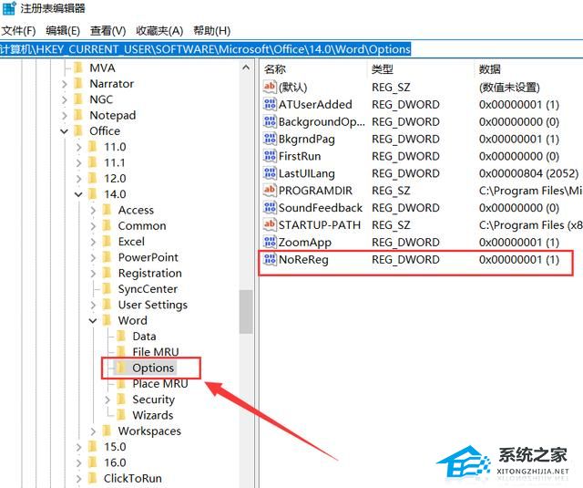Click the string icon beside STARTUP-PATH
Image resolution: width=583 pixels, height=488 pixels.
tap(270, 224)
